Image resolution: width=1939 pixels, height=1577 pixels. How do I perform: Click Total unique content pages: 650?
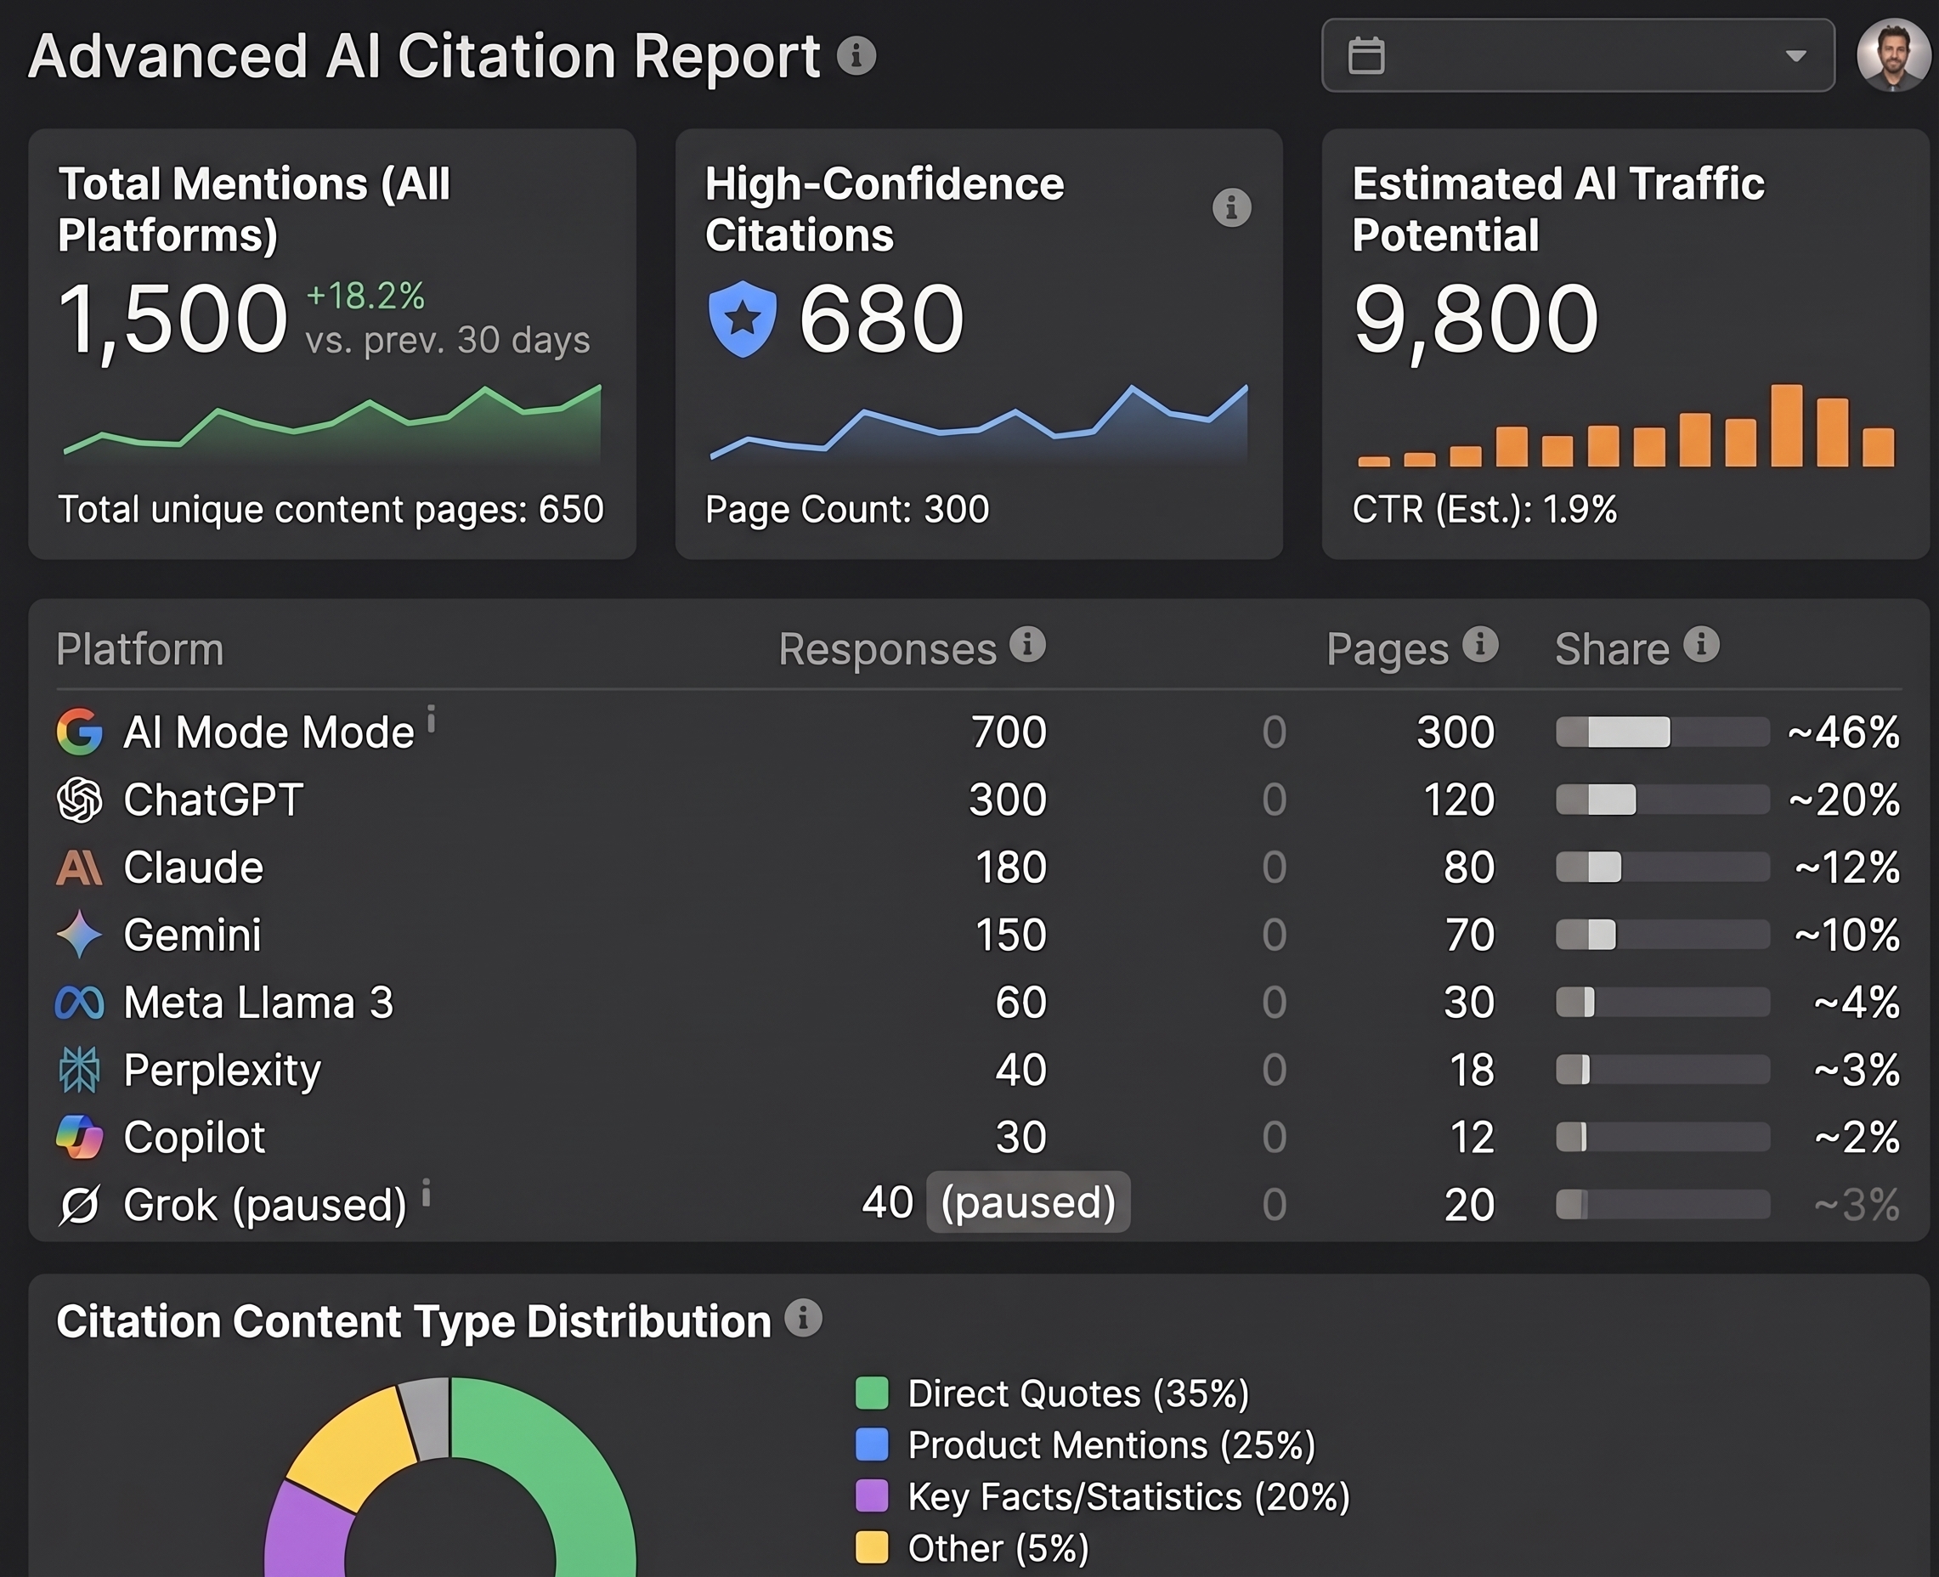coord(331,510)
